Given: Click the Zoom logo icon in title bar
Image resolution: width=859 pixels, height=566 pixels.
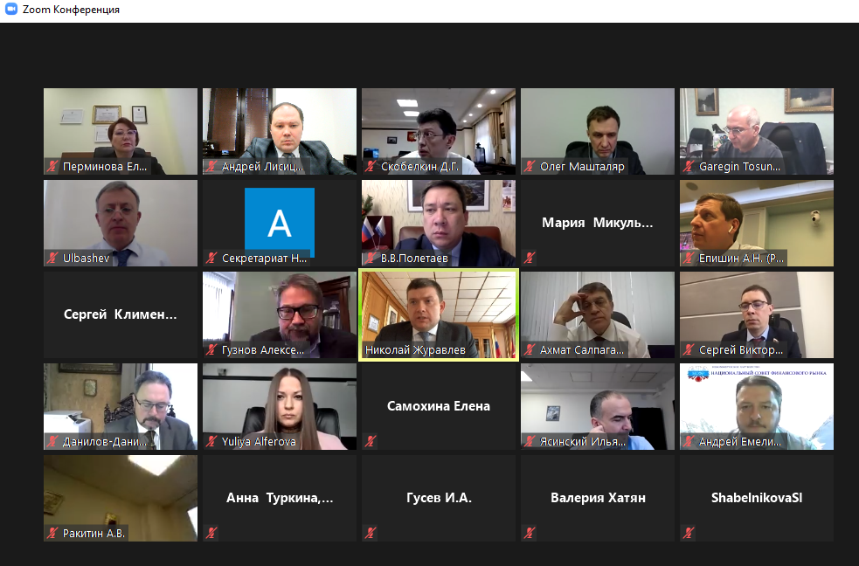Looking at the screenshot, I should coord(11,10).
